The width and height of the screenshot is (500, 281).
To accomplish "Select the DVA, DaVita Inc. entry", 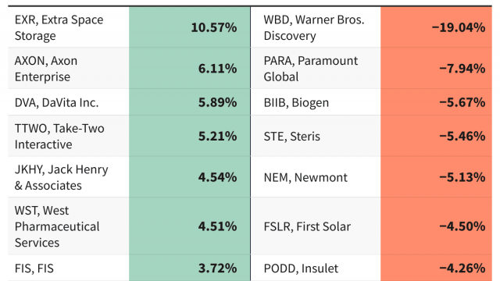I will pos(69,102).
